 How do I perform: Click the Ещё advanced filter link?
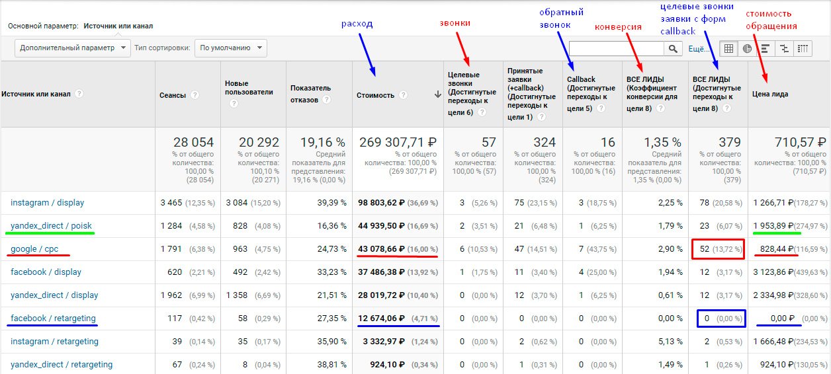699,49
